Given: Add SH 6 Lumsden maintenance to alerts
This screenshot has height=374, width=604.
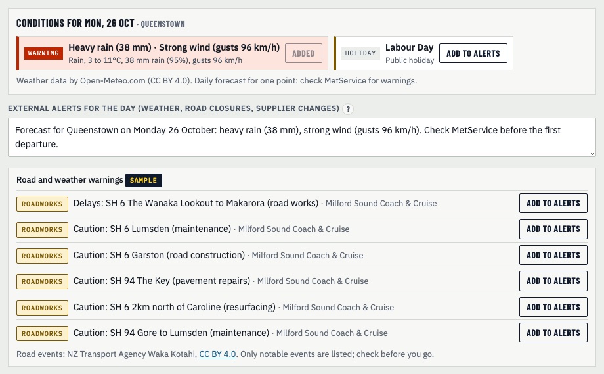Looking at the screenshot, I should click(x=553, y=229).
